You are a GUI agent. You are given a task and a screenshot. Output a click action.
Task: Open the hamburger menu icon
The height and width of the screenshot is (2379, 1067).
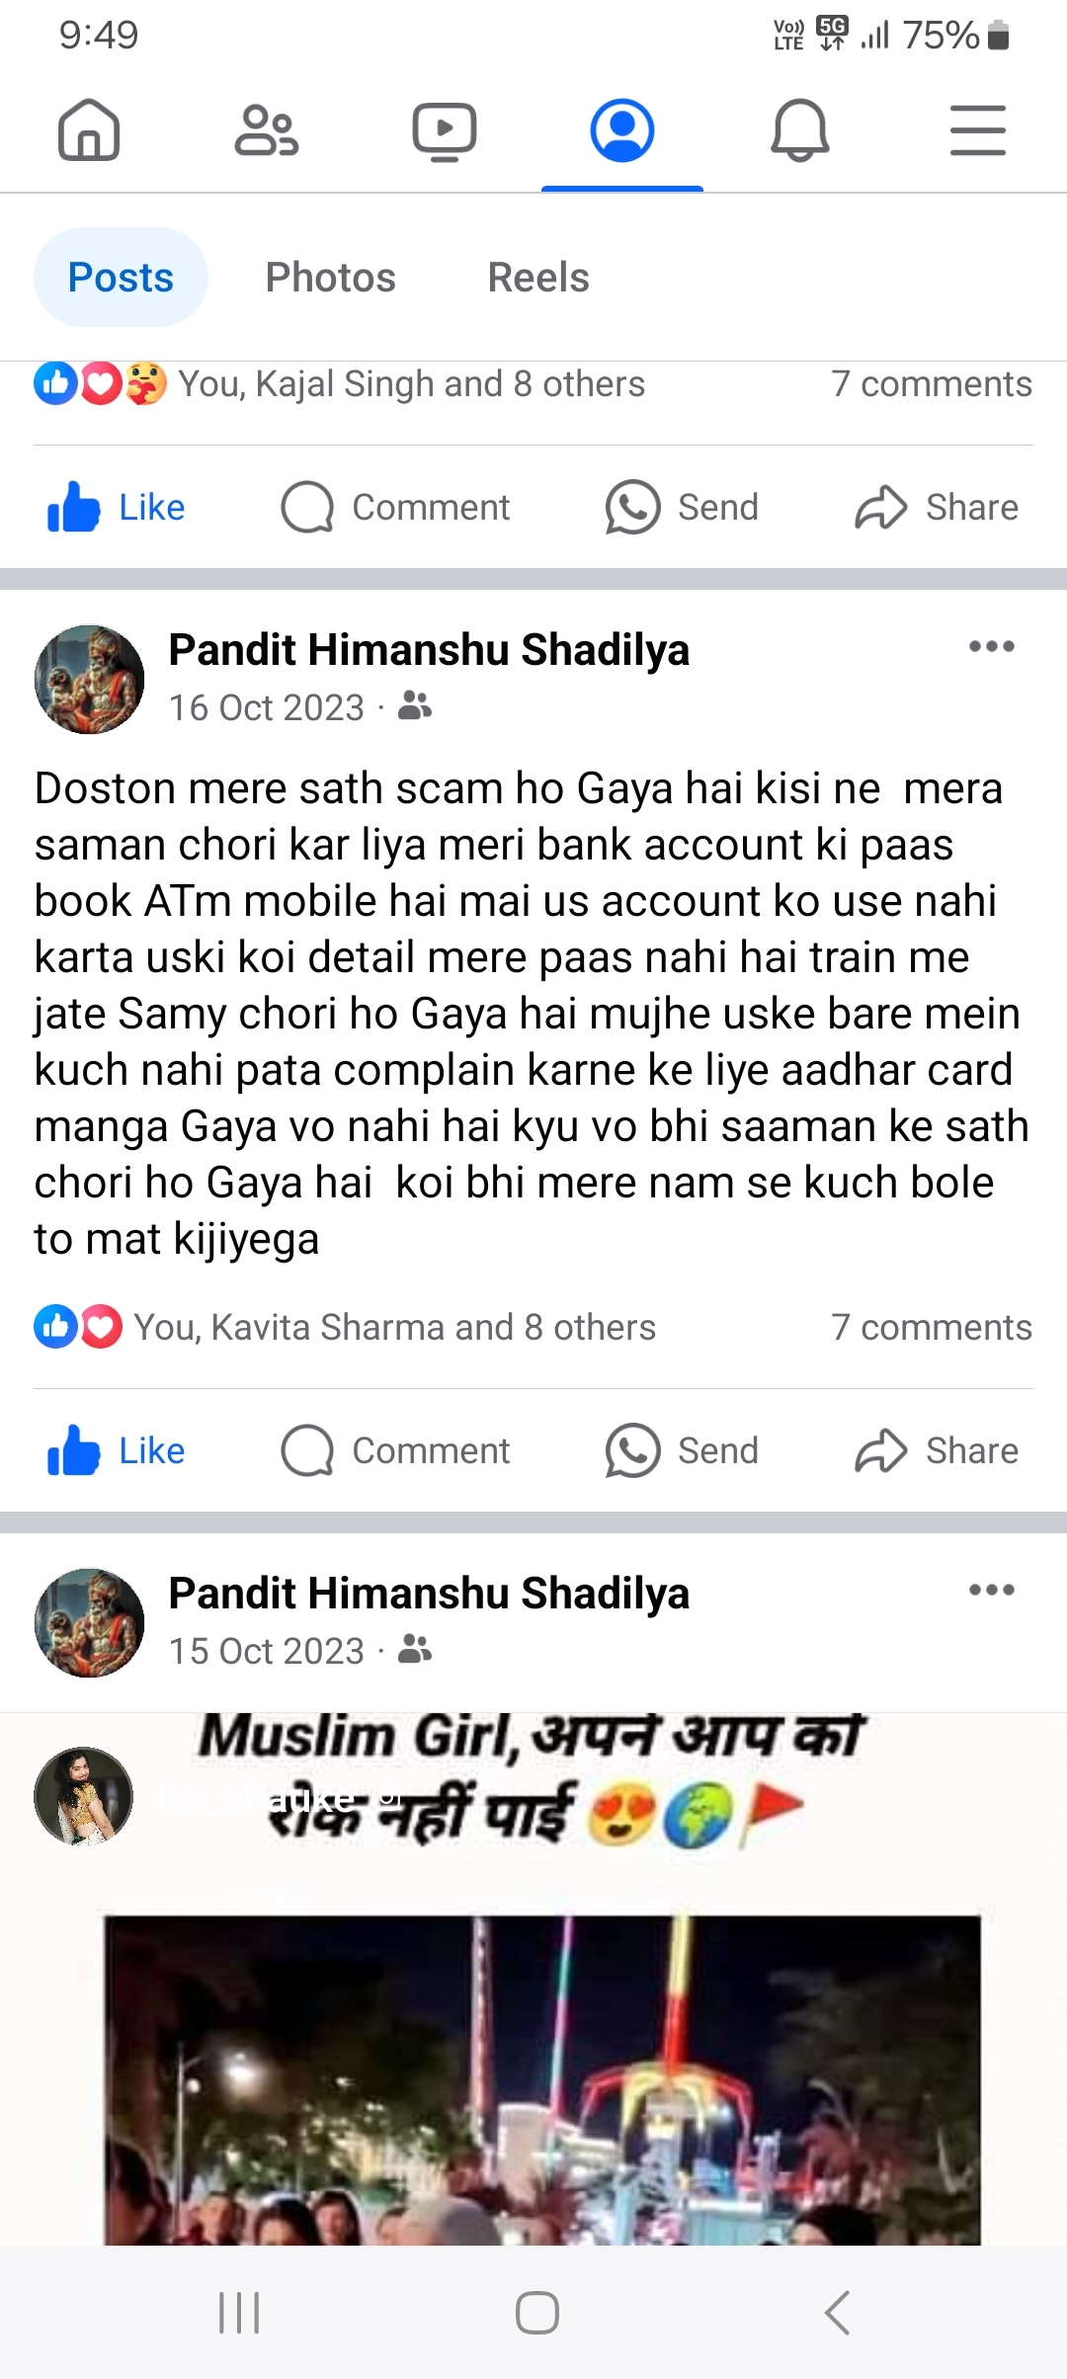tap(978, 130)
